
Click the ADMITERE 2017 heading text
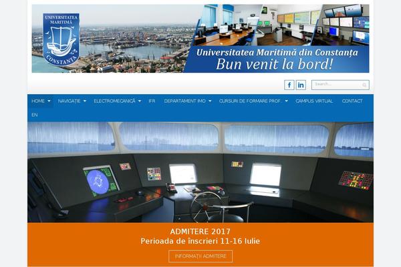coord(200,232)
